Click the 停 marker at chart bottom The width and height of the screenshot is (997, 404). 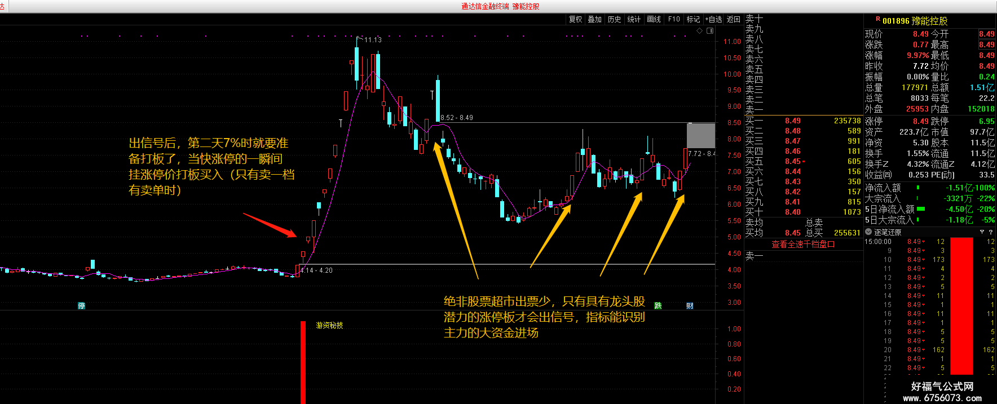[81, 305]
